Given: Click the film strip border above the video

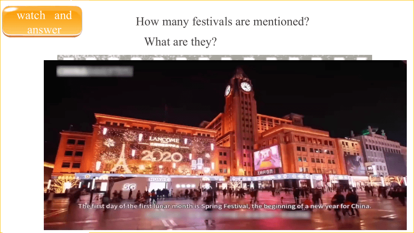Looking at the screenshot, I should (214, 57).
